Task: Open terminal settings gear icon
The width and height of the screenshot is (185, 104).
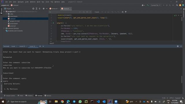Action: pos(178,46)
